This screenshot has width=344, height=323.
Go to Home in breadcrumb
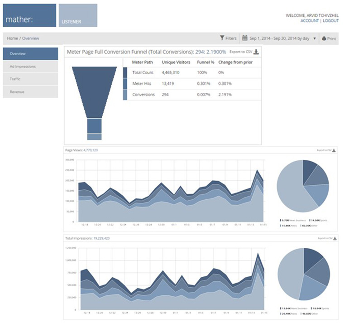point(12,38)
